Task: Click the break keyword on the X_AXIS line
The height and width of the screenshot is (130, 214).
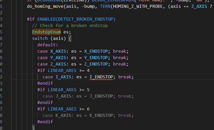Action: [120, 51]
